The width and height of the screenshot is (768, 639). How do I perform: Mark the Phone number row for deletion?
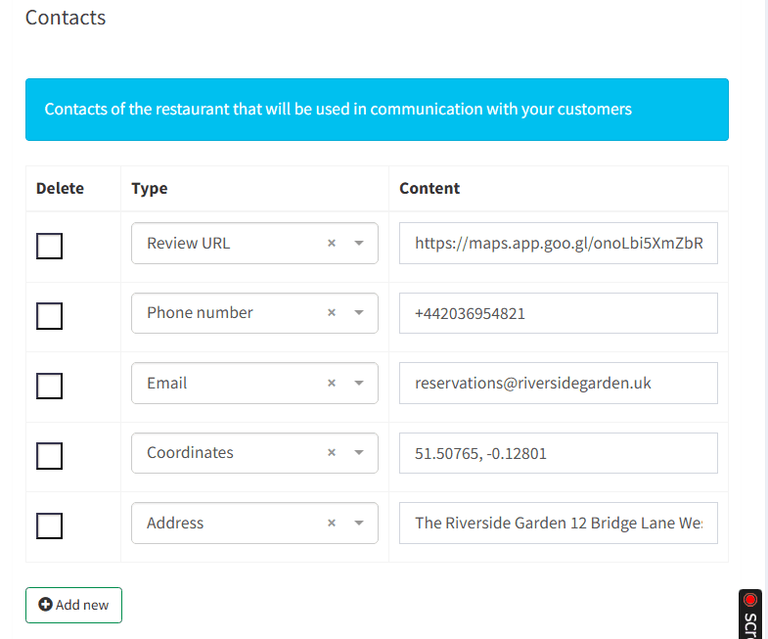(50, 315)
